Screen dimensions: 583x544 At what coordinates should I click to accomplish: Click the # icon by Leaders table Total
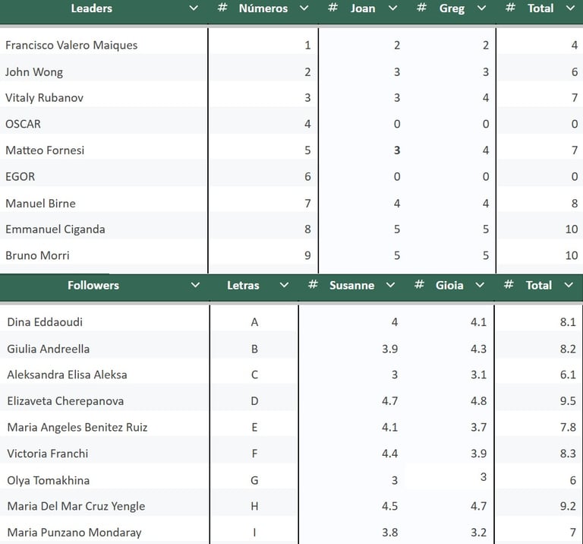(511, 8)
